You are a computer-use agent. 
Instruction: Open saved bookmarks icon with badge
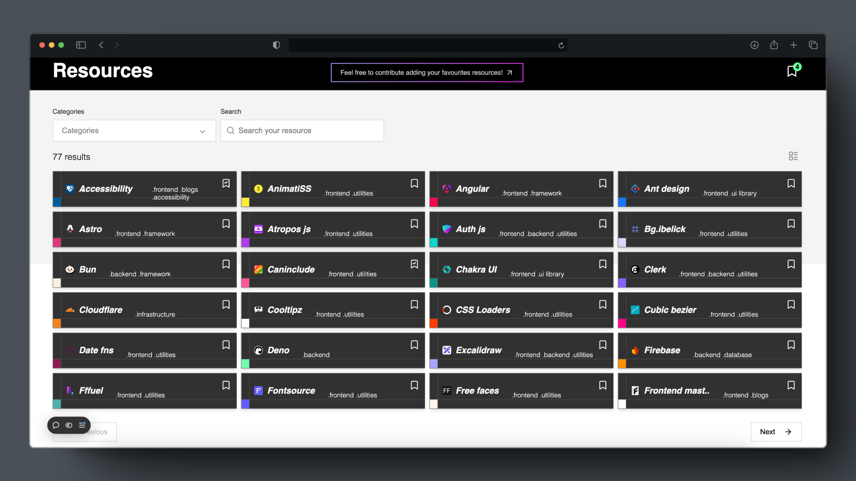[x=792, y=71]
